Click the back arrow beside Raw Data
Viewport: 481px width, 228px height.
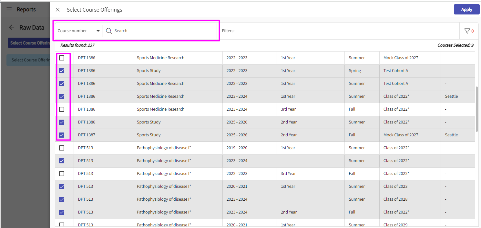[12, 27]
